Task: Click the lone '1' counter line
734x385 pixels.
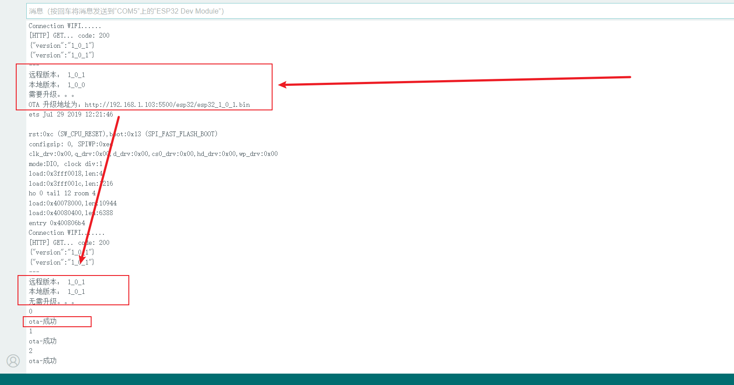Action: pyautogui.click(x=31, y=331)
